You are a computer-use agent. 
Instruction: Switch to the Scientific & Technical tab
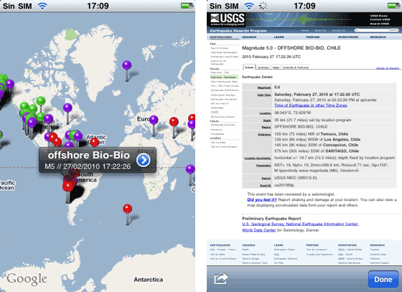296,67
